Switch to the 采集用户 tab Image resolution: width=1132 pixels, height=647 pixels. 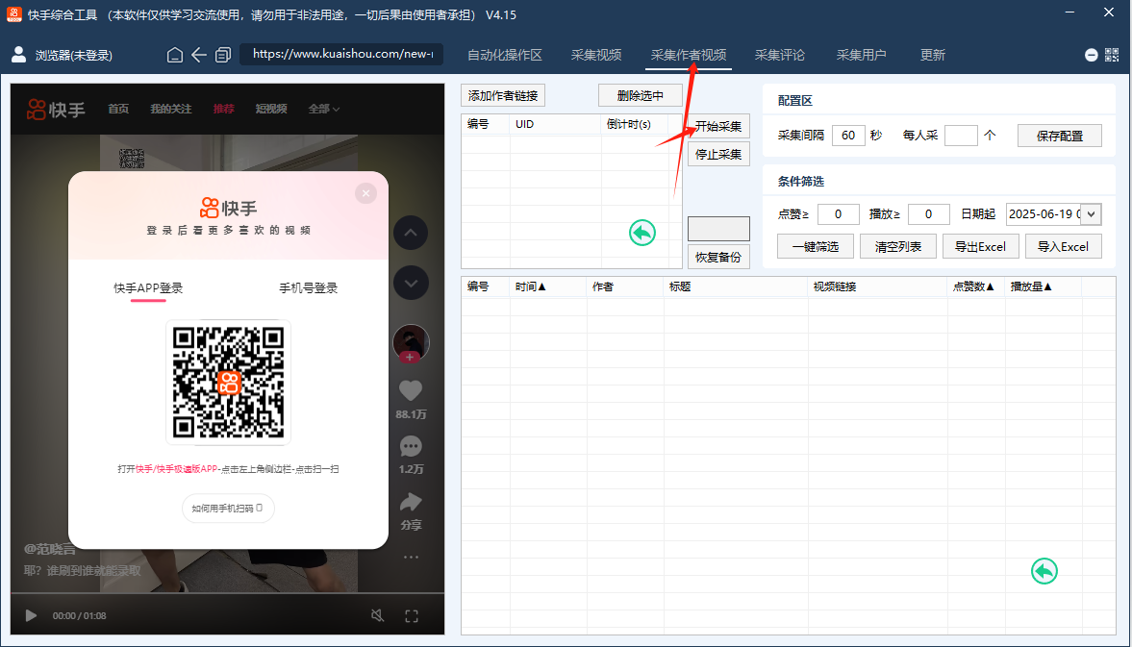coord(862,55)
